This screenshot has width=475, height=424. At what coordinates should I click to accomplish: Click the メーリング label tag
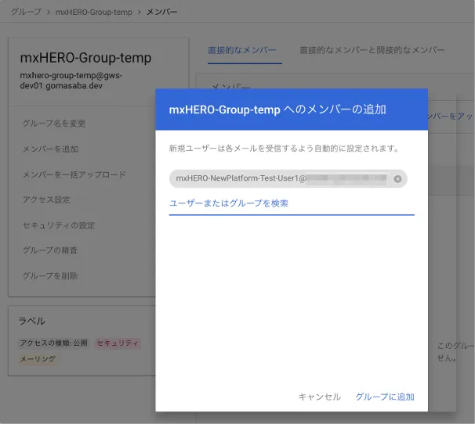(38, 359)
